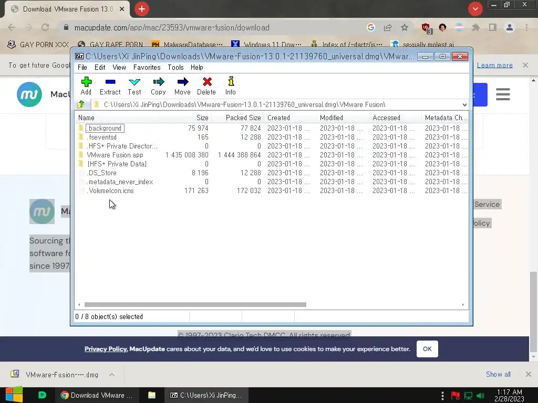The image size is (538, 403).
Task: Click the left scroll arrow in 7-Zip
Action: pyautogui.click(x=79, y=304)
